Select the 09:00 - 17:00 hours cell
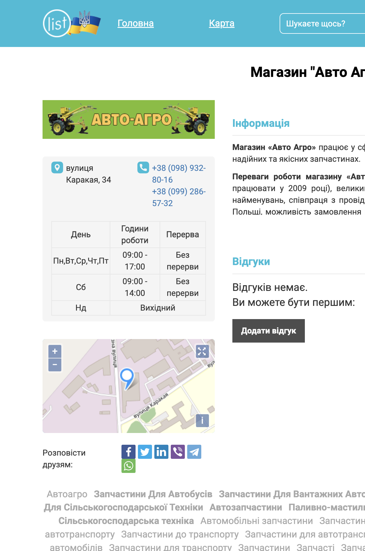This screenshot has height=551, width=365. pyautogui.click(x=135, y=261)
